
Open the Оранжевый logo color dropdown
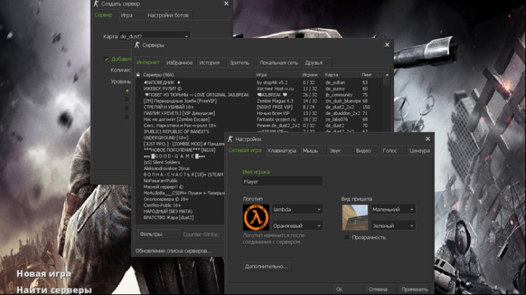click(298, 225)
